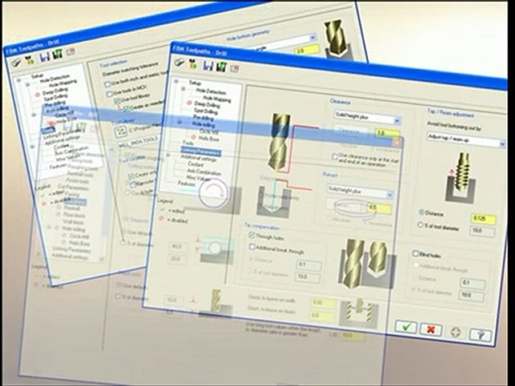
Task: Click the last toolbar icon in front window
Action: pyautogui.click(x=234, y=68)
